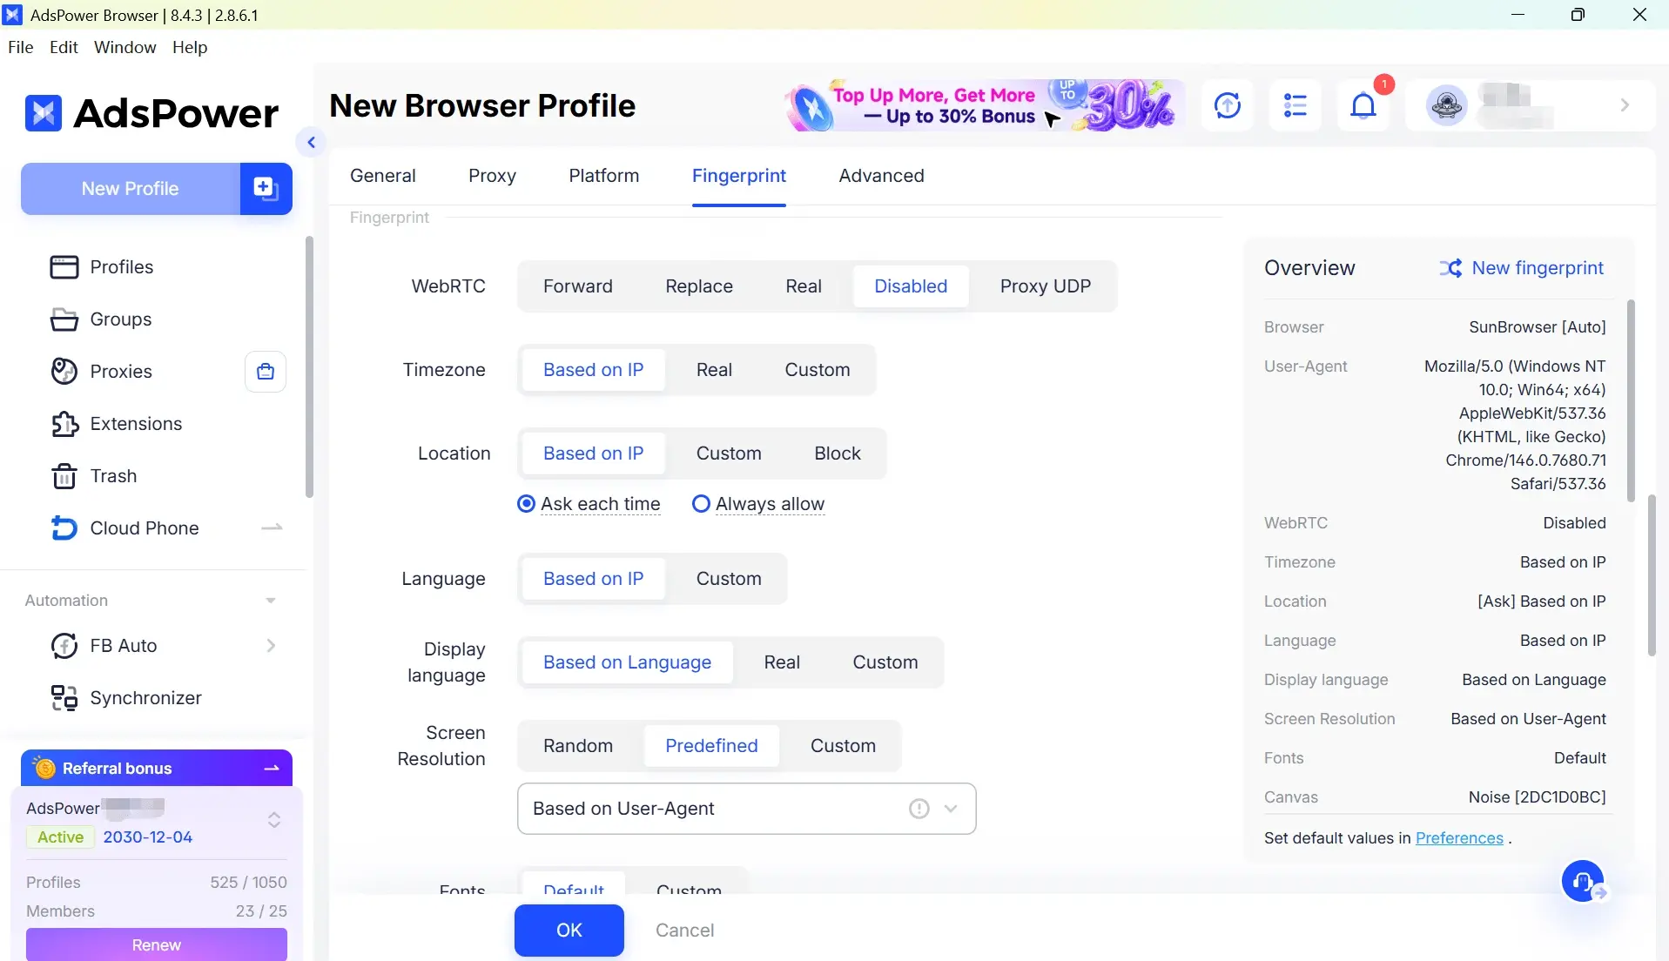Viewport: 1669px width, 961px height.
Task: Open Cloud Phone via its icon
Action: (64, 528)
